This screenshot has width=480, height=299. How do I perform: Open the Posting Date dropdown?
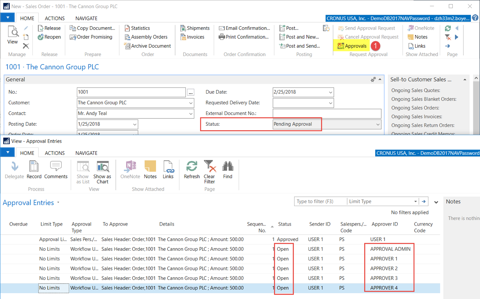[x=135, y=124]
